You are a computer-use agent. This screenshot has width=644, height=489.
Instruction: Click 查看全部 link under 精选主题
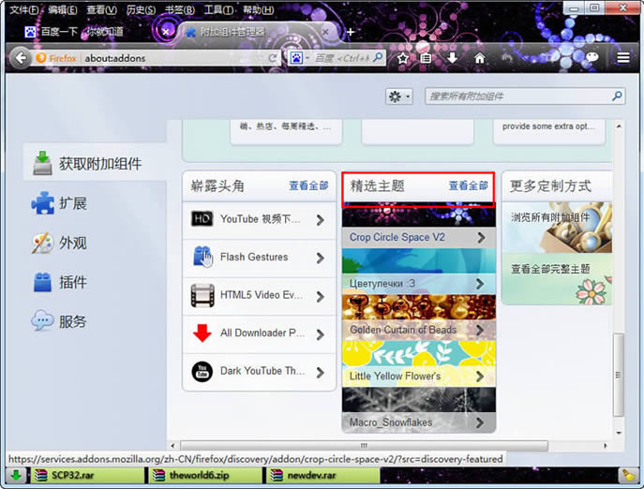[468, 185]
